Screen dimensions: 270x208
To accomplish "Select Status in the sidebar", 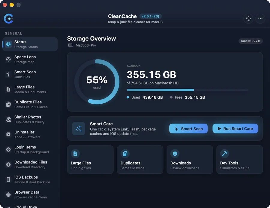I will pos(30,44).
